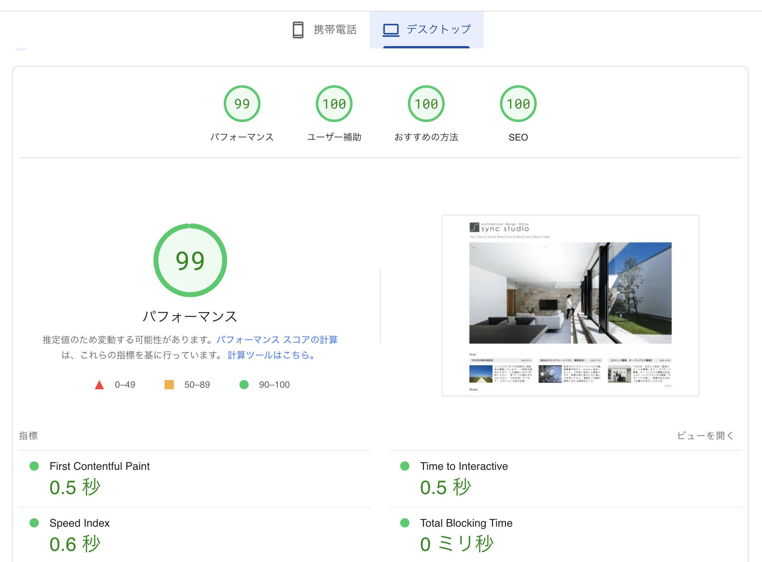Click the sync studio page screenshot thumbnail
The width and height of the screenshot is (762, 562).
(x=570, y=306)
